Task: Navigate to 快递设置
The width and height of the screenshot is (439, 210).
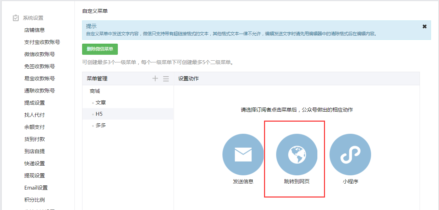Action: pyautogui.click(x=35, y=164)
